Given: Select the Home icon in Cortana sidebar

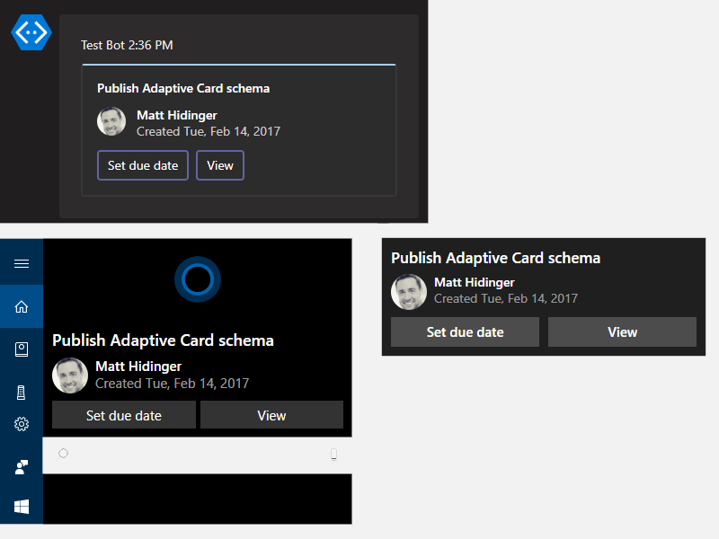Looking at the screenshot, I should tap(21, 305).
